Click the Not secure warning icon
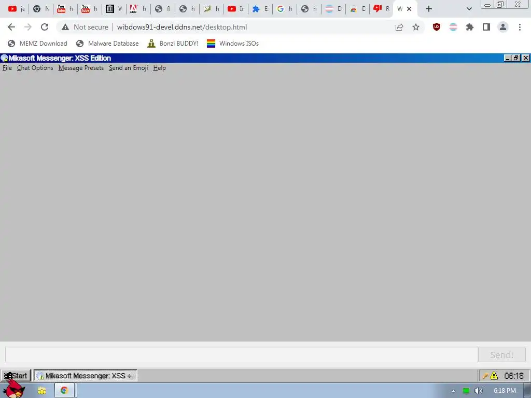Screen dimensions: 531x398 (65, 27)
